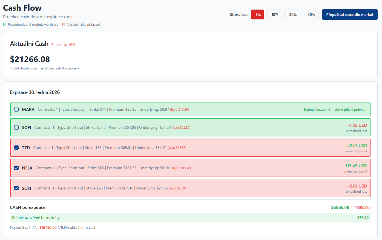Click SOFI ticker in the Strike $25 row
This screenshot has height=240, width=382.
click(x=27, y=188)
